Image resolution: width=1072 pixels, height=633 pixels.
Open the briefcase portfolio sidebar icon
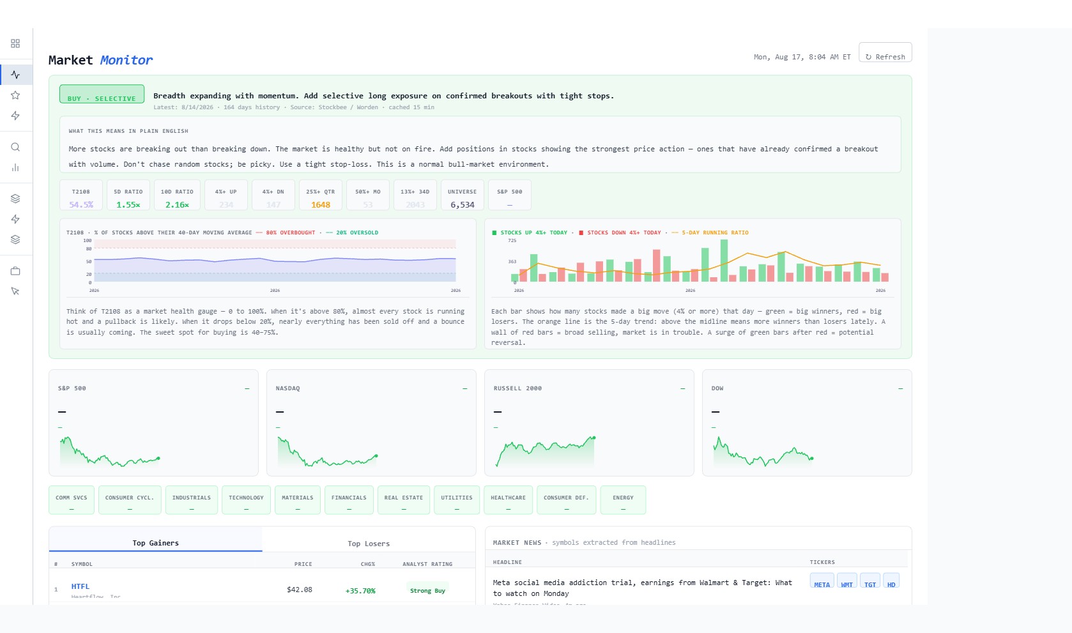click(15, 271)
